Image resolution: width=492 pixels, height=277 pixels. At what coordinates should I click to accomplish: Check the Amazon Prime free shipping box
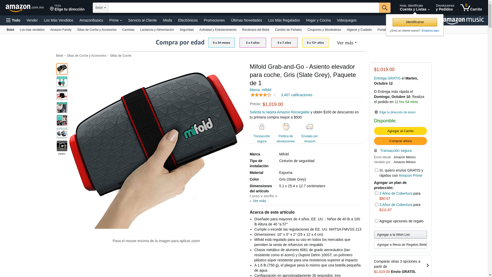click(376, 170)
